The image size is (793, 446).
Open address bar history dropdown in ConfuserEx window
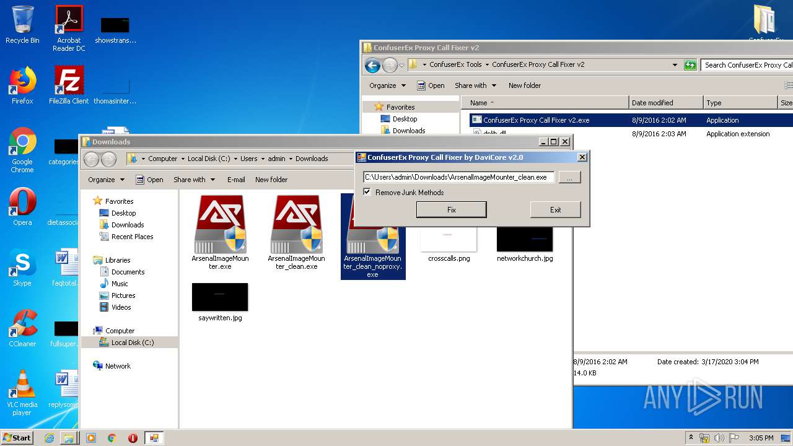pos(675,65)
